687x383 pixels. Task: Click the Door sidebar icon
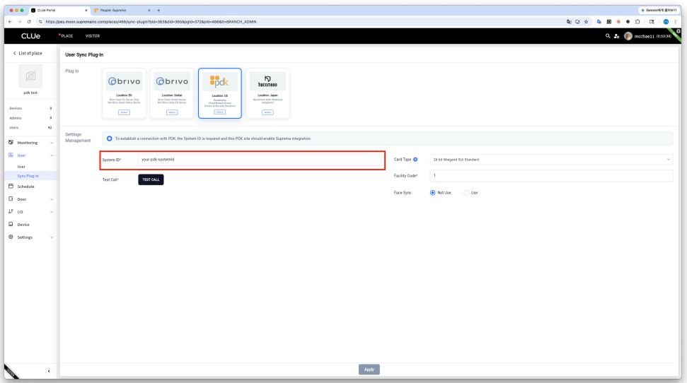[x=11, y=199]
